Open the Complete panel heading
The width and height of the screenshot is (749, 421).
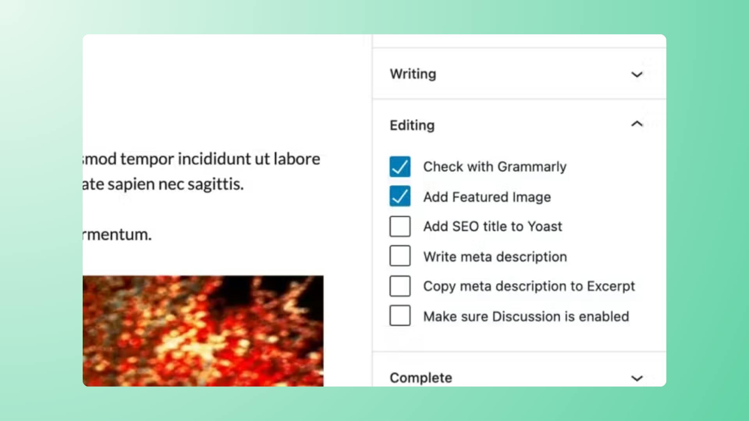tap(421, 378)
